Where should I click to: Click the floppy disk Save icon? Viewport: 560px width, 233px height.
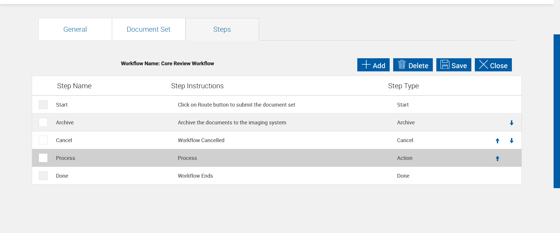click(x=445, y=64)
